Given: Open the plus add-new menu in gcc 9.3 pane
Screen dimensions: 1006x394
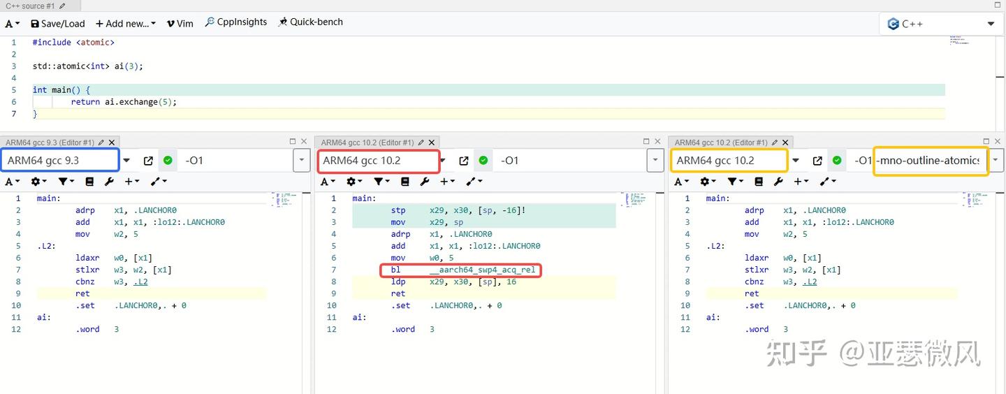Looking at the screenshot, I should point(132,182).
